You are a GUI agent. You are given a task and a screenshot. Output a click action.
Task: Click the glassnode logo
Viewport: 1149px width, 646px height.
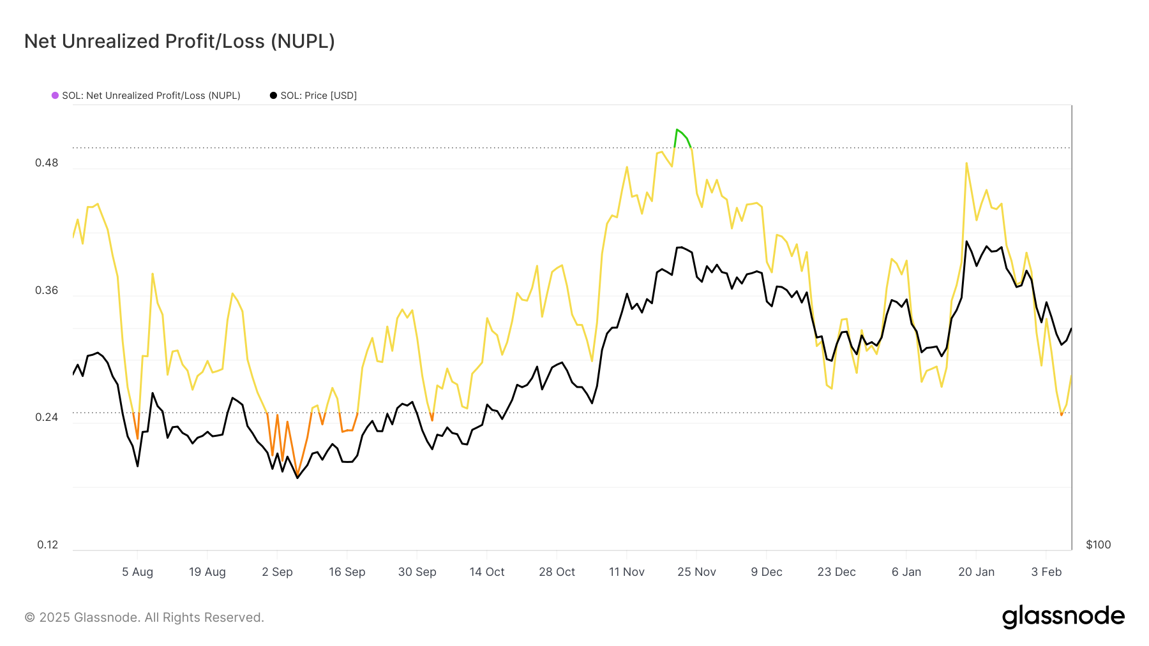click(1063, 617)
